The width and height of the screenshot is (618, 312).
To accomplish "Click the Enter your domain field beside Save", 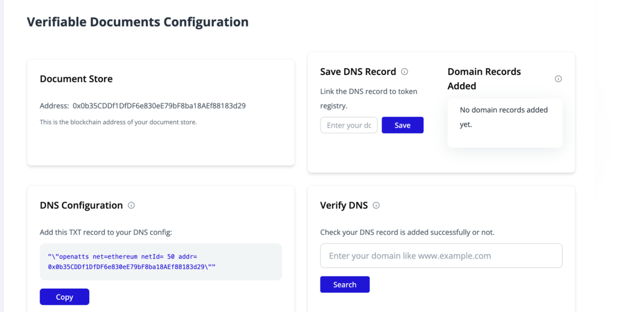I will coord(348,125).
